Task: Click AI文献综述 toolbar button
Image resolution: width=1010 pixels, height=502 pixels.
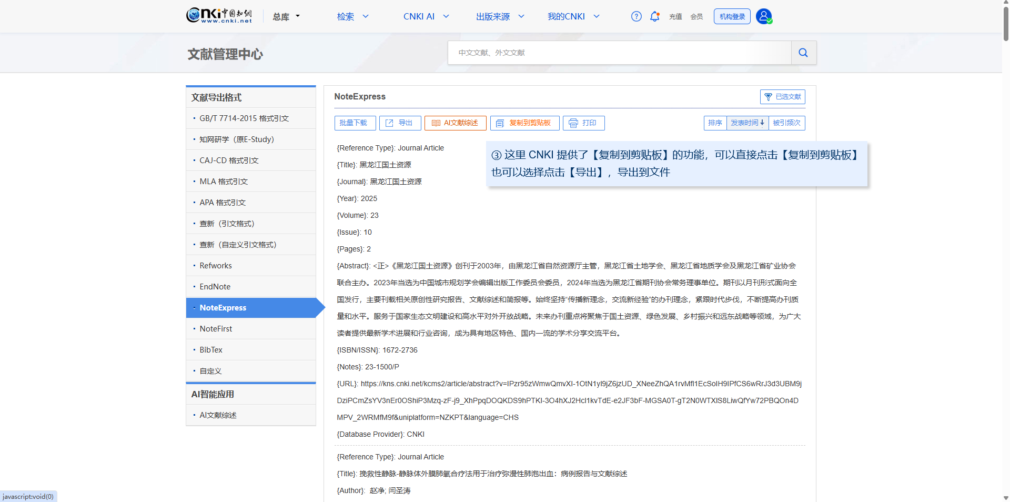Action: 456,123
